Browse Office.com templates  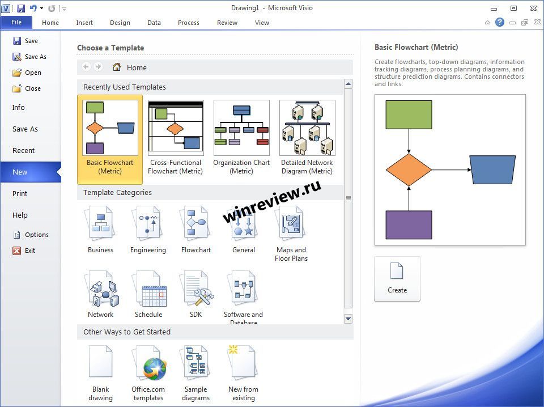point(148,374)
